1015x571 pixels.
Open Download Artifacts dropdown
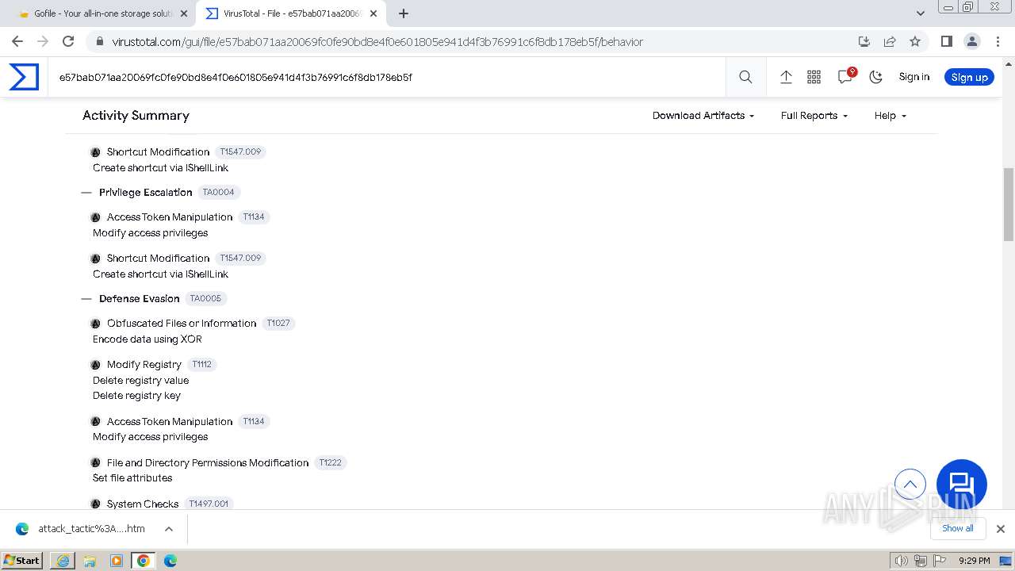click(x=703, y=116)
